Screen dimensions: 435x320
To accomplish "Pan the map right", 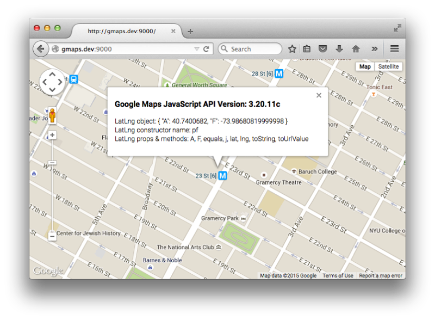I will point(60,82).
